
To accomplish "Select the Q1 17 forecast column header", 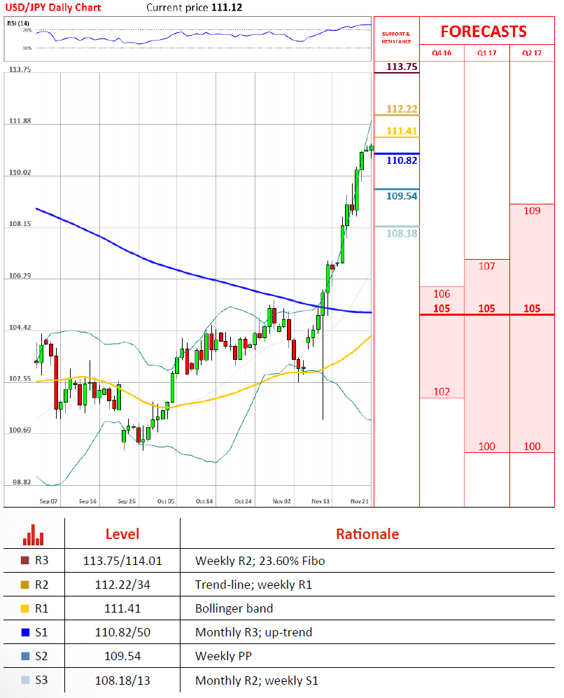I will (x=486, y=53).
